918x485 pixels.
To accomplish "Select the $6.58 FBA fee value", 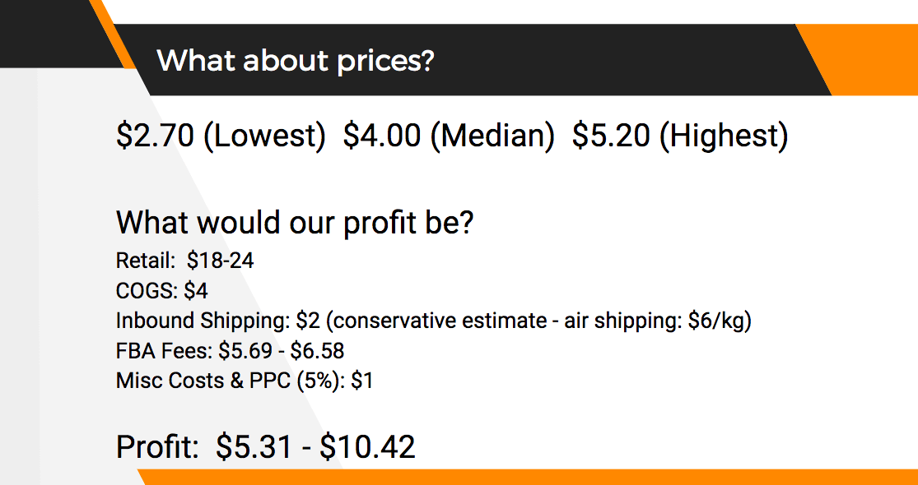I will coord(317,351).
